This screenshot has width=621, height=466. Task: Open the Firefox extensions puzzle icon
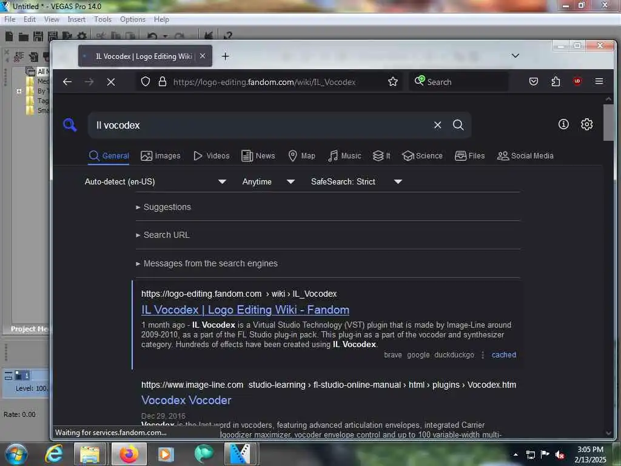click(x=556, y=82)
